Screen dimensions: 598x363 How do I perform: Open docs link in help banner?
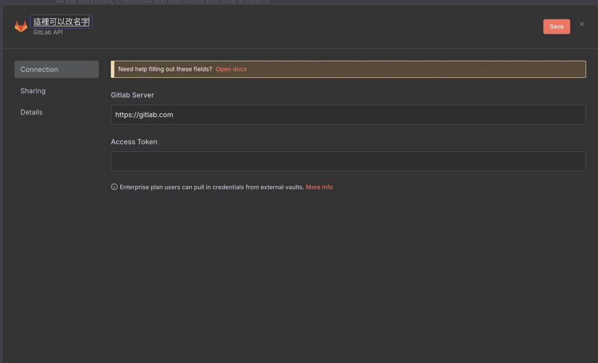231,69
